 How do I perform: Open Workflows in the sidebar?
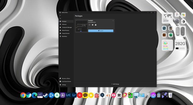pos(66,36)
